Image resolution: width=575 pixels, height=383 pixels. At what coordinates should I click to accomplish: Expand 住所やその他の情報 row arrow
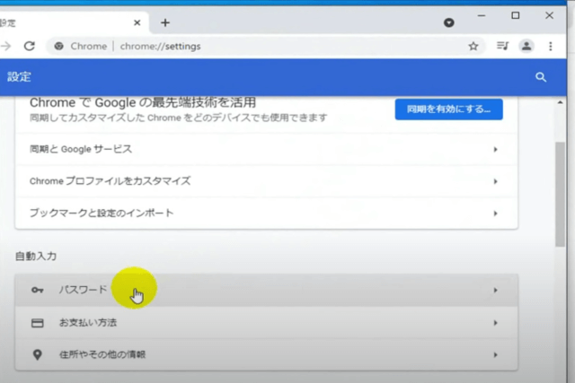495,355
